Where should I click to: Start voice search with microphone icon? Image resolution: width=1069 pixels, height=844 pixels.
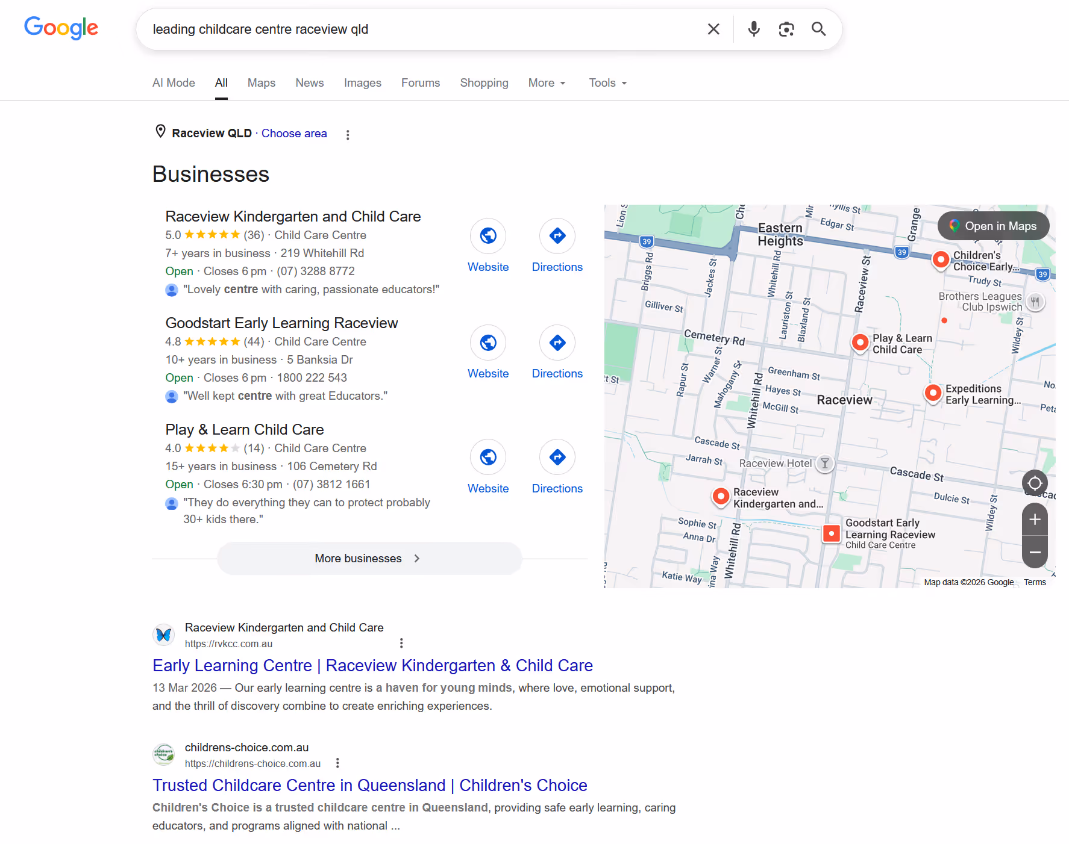click(x=754, y=29)
